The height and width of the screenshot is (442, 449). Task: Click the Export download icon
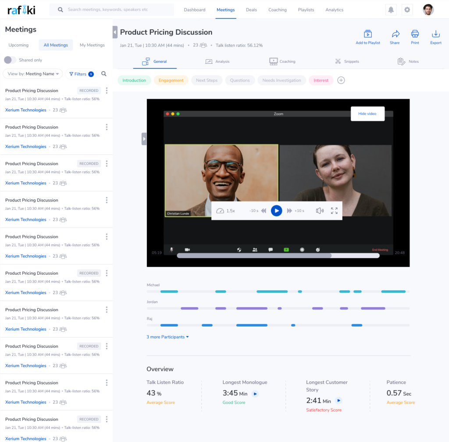[435, 34]
